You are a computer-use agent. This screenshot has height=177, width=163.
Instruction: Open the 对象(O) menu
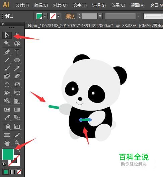[60, 5]
